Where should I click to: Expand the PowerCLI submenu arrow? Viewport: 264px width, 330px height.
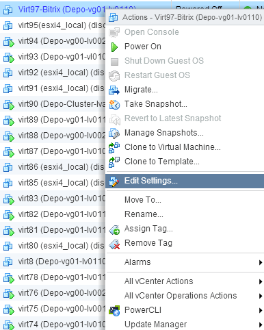[x=261, y=310]
